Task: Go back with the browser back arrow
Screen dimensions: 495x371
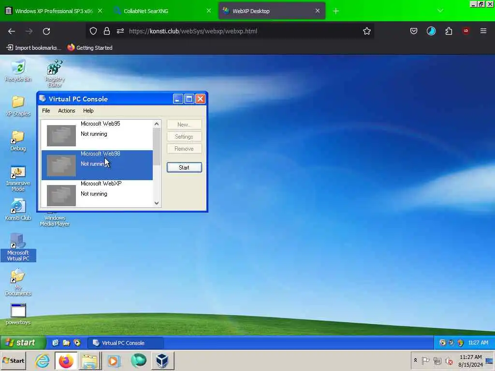Action: [12, 31]
